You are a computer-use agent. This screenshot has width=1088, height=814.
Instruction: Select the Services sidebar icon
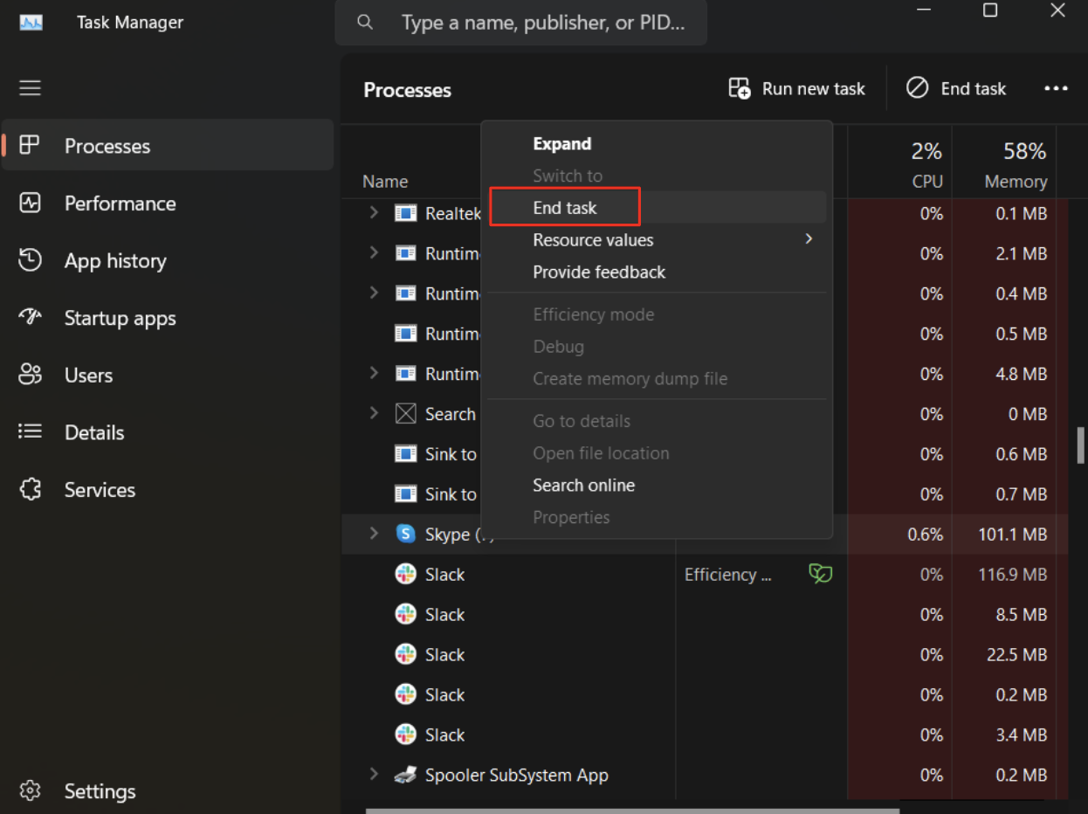pos(30,489)
